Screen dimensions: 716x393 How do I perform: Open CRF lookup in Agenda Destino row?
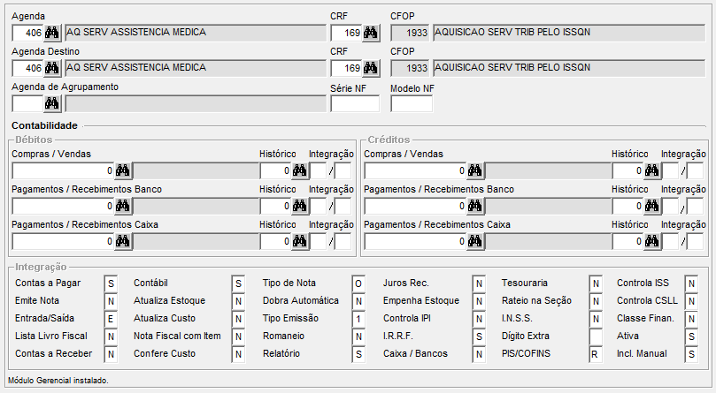[371, 68]
